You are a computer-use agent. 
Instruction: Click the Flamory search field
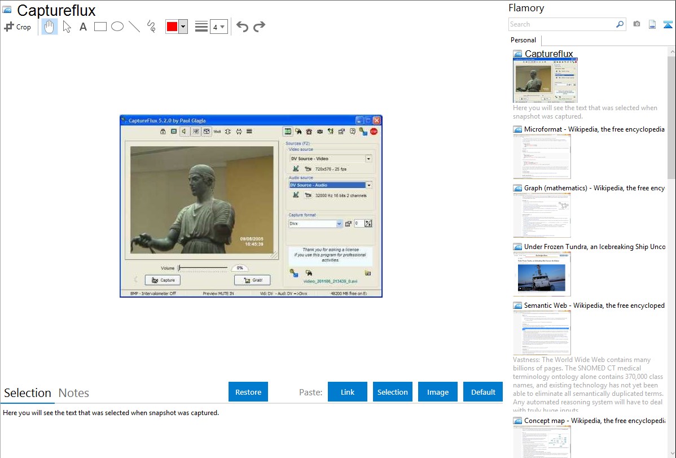(x=561, y=24)
